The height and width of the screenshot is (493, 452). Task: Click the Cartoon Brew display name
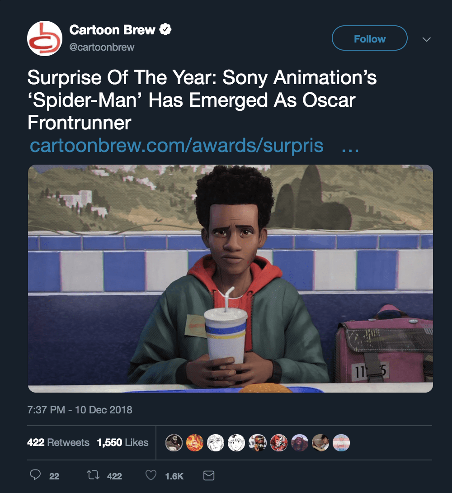(112, 30)
